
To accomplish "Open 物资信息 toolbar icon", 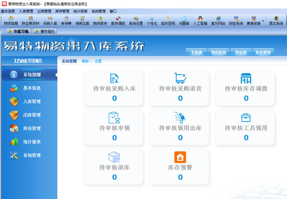I will [11, 20].
